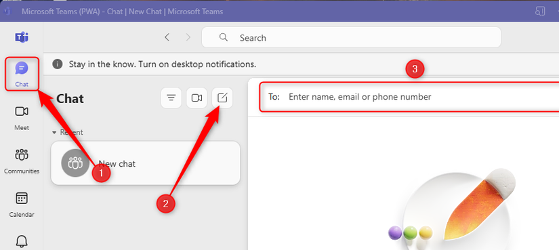Open the Chat section in the sidebar
The width and height of the screenshot is (559, 250).
tap(22, 74)
